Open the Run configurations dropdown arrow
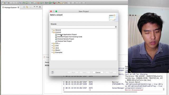The image size is (169, 95). click(x=52, y=3)
